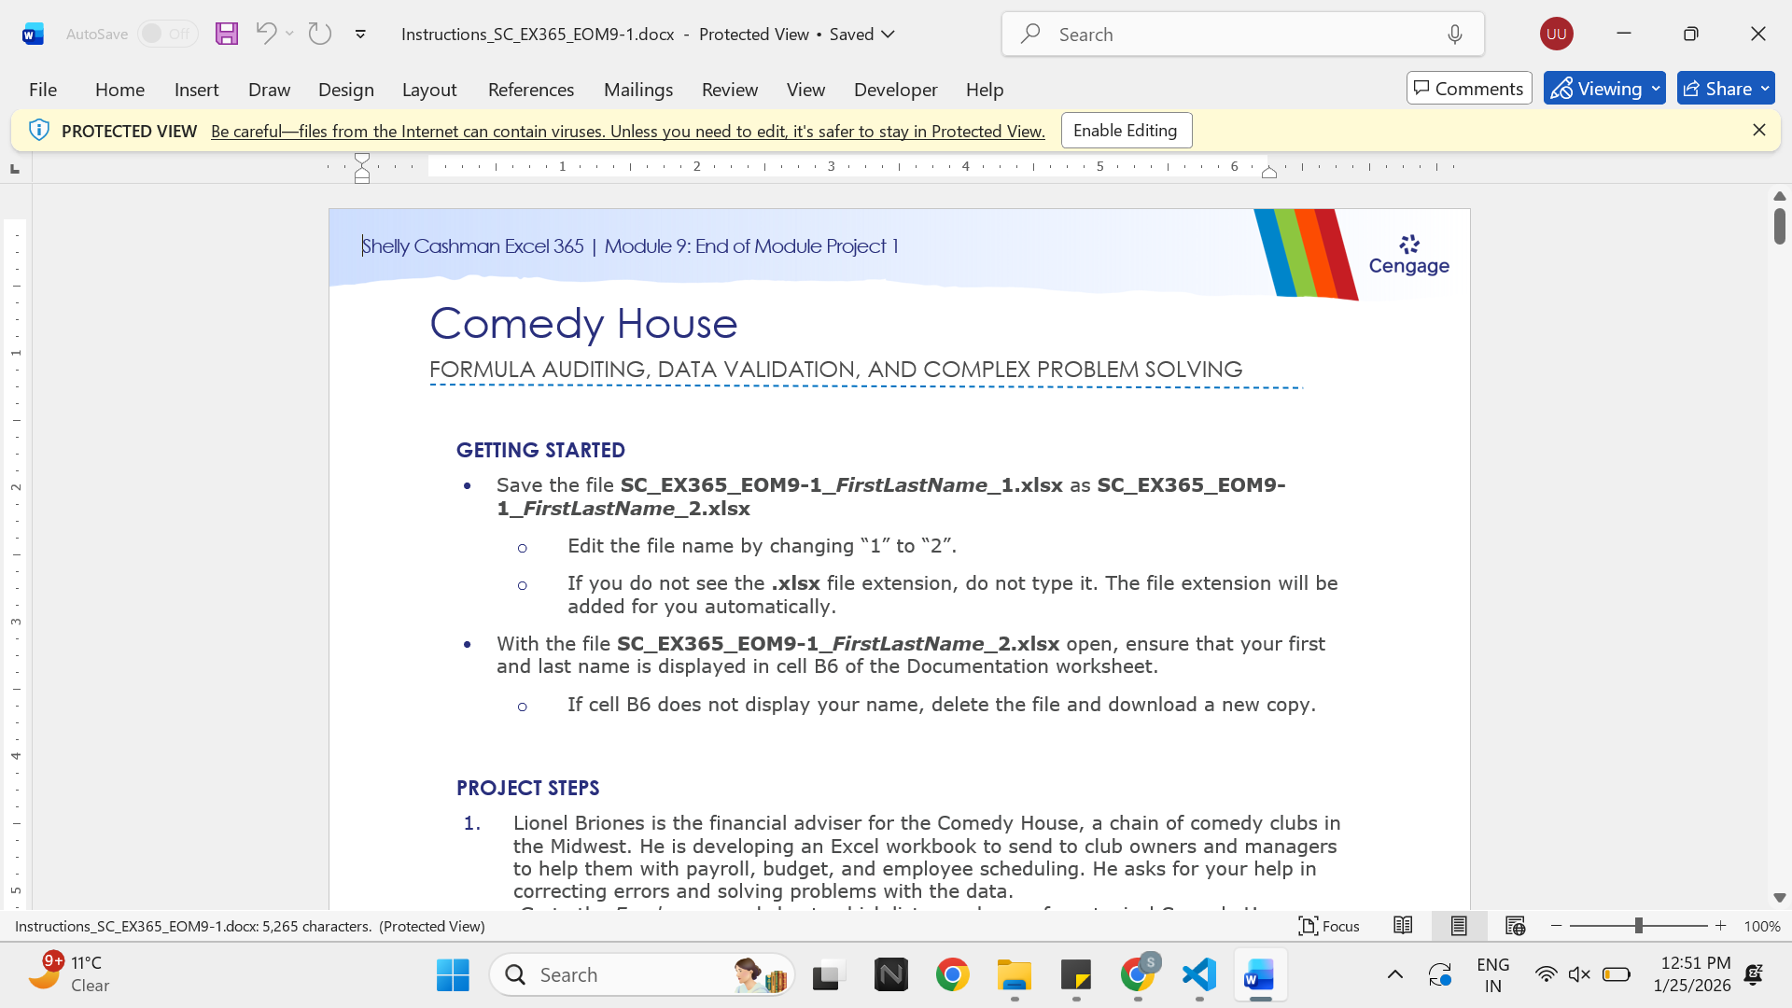The width and height of the screenshot is (1792, 1008).
Task: Click the battery status icon
Action: pos(1617,975)
